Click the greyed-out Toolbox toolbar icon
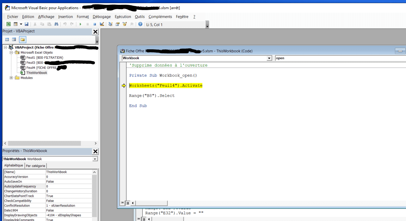This screenshot has height=221, width=406. 132,24
